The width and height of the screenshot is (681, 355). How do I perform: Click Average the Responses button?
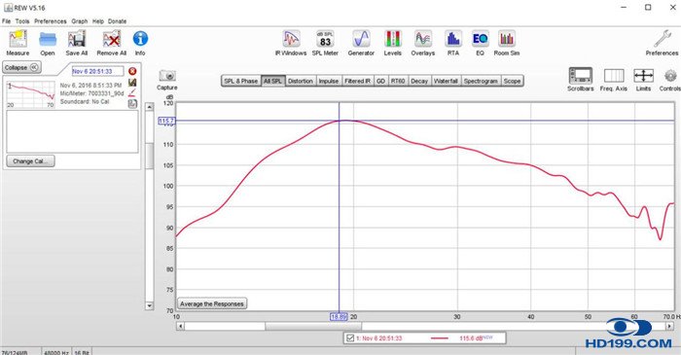212,303
